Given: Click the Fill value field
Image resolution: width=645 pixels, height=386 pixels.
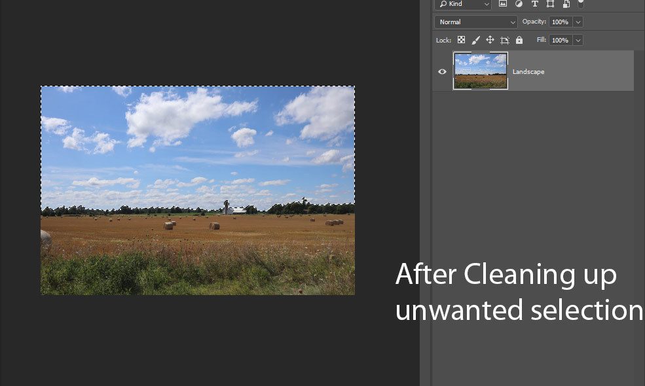Looking at the screenshot, I should pos(560,40).
